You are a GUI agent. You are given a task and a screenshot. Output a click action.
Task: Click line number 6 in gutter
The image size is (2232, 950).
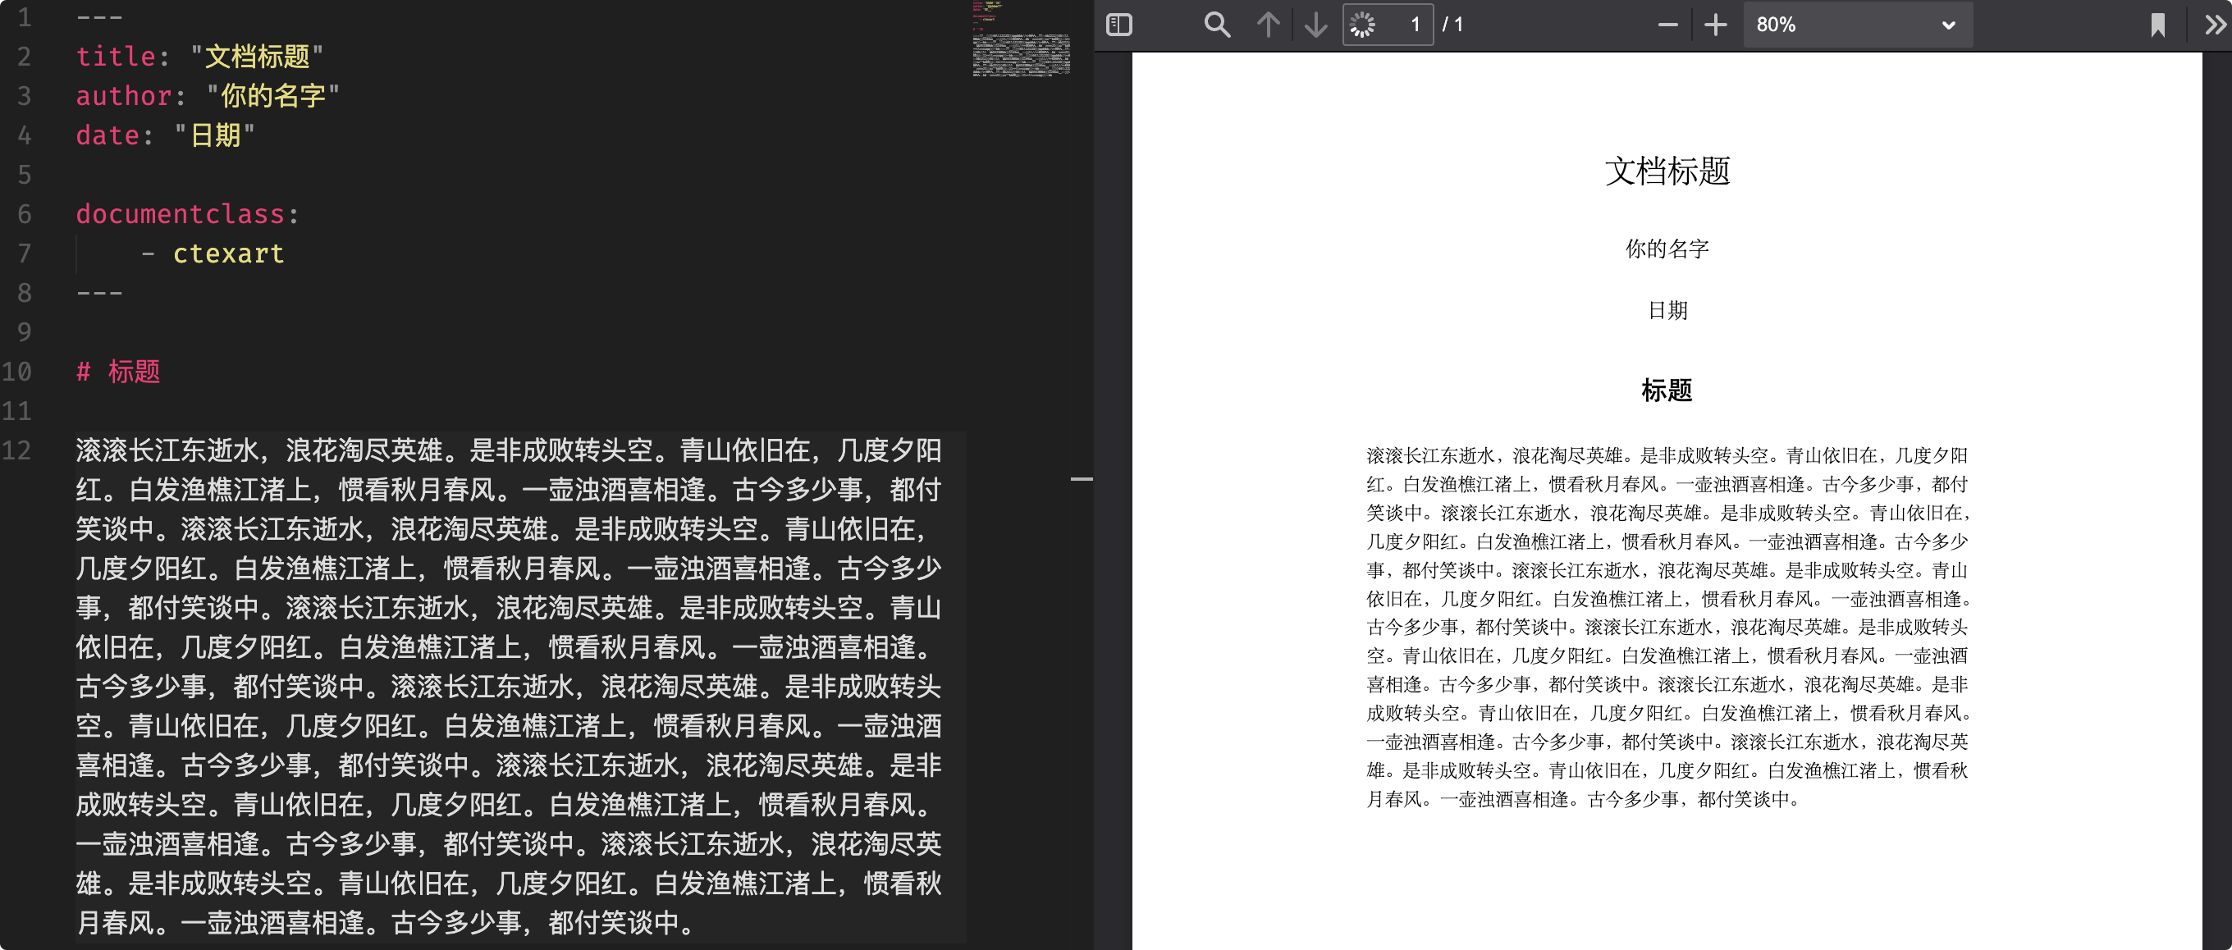pos(24,214)
